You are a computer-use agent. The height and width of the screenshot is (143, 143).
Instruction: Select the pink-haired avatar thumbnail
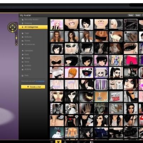click(x=57, y=24)
